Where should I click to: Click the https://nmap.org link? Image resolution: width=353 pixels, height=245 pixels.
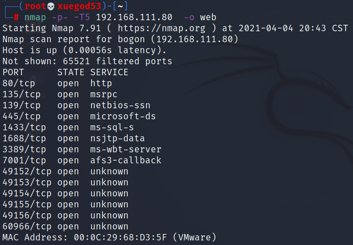click(162, 28)
